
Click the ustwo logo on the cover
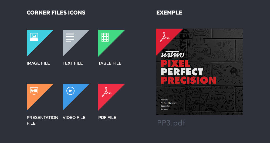pos(173,55)
